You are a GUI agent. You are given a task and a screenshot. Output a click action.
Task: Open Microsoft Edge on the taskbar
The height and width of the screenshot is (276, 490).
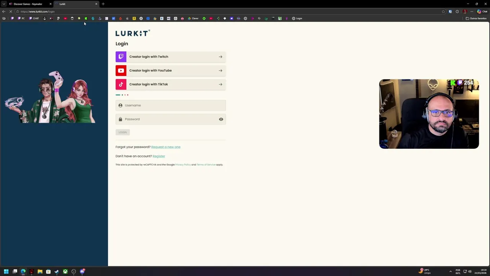tap(23, 271)
